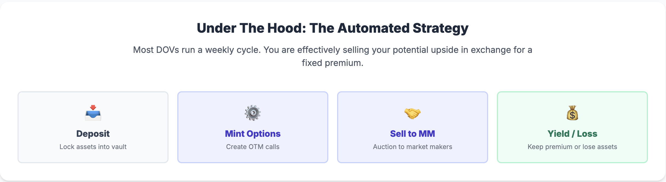Click the DOVs weekly cycle description paragraph
The width and height of the screenshot is (666, 182).
coord(332,50)
